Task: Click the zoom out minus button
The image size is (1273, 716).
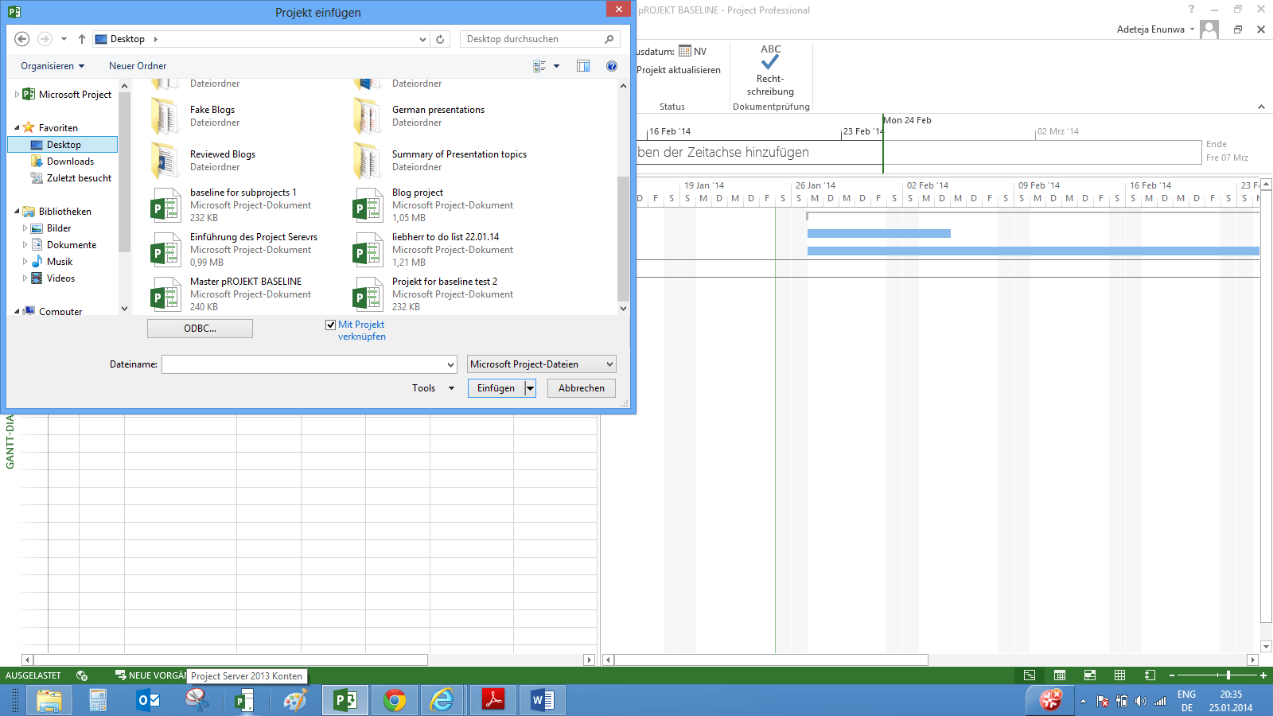Action: (1172, 675)
